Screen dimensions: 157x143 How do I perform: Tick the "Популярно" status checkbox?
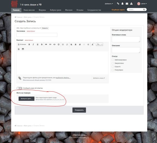pyautogui.click(x=113, y=70)
